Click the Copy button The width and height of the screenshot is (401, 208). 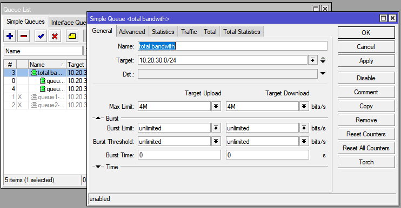366,106
